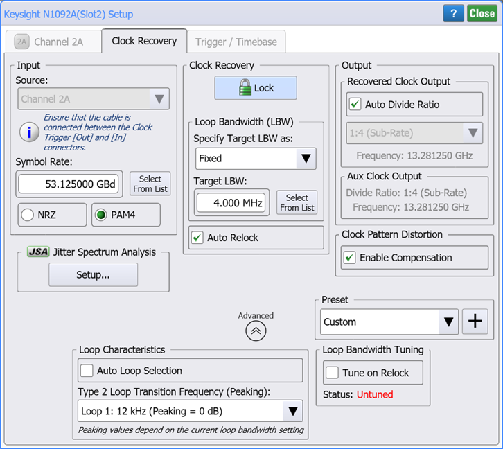This screenshot has height=449, width=503.
Task: Switch to Trigger / Timebase tab
Action: point(236,42)
